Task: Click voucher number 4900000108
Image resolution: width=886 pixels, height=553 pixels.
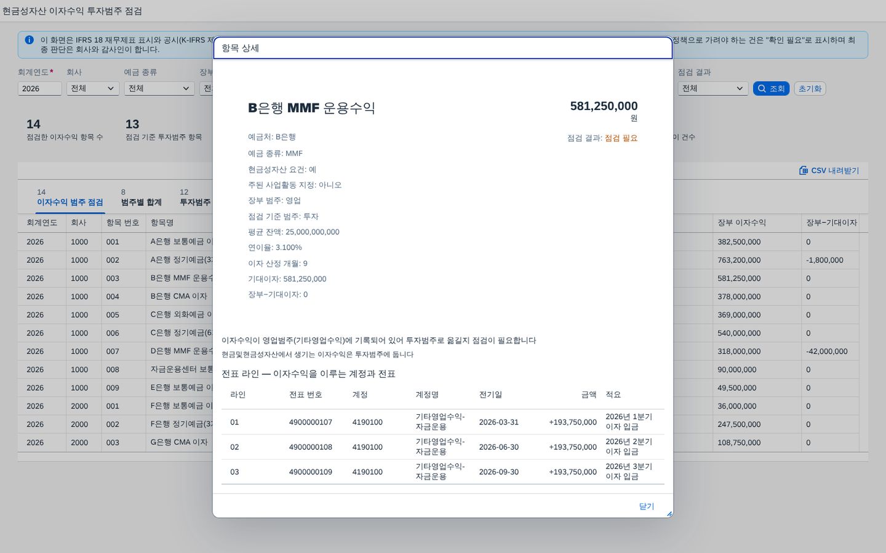Action: click(311, 447)
